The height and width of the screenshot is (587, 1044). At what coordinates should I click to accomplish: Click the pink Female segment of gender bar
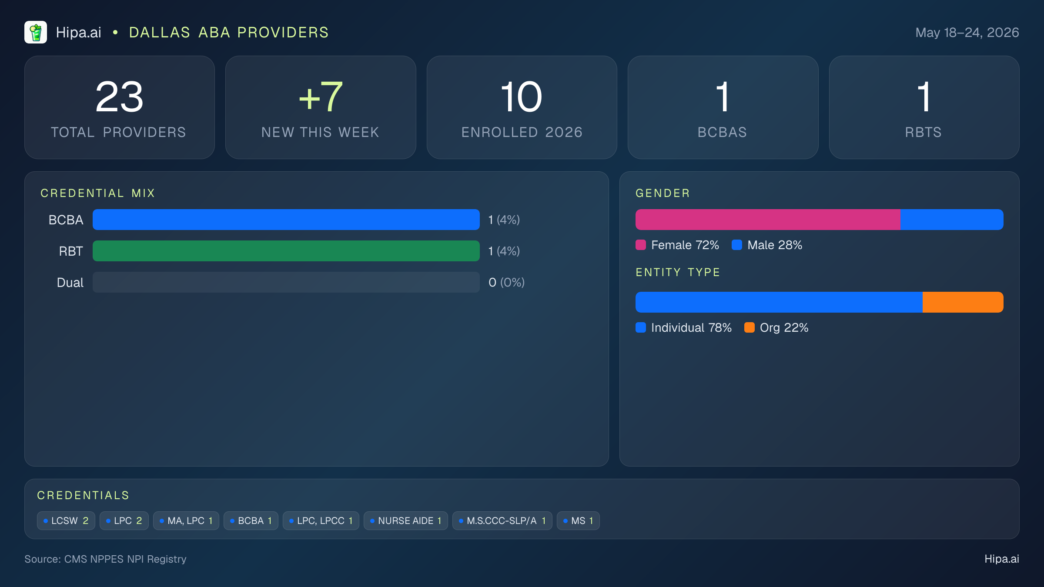pos(768,220)
